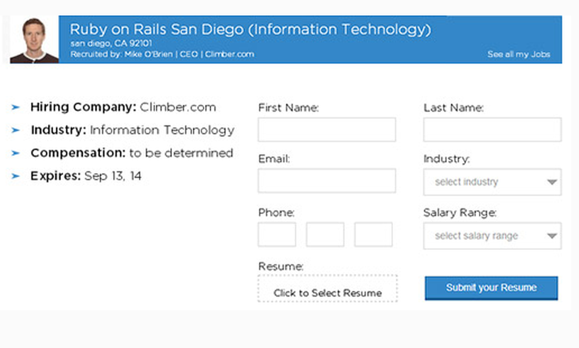Open the Salary Range dropdown chevron arrow

click(551, 236)
